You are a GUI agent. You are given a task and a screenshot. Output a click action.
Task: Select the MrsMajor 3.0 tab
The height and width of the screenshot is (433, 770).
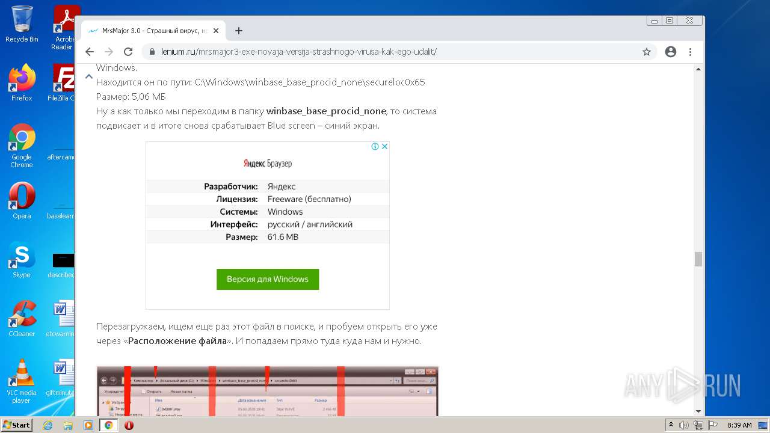tap(153, 31)
